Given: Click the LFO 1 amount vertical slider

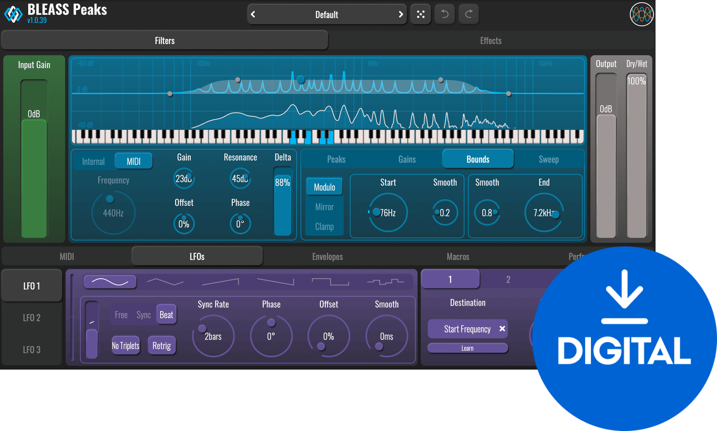Looking at the screenshot, I should [x=92, y=330].
